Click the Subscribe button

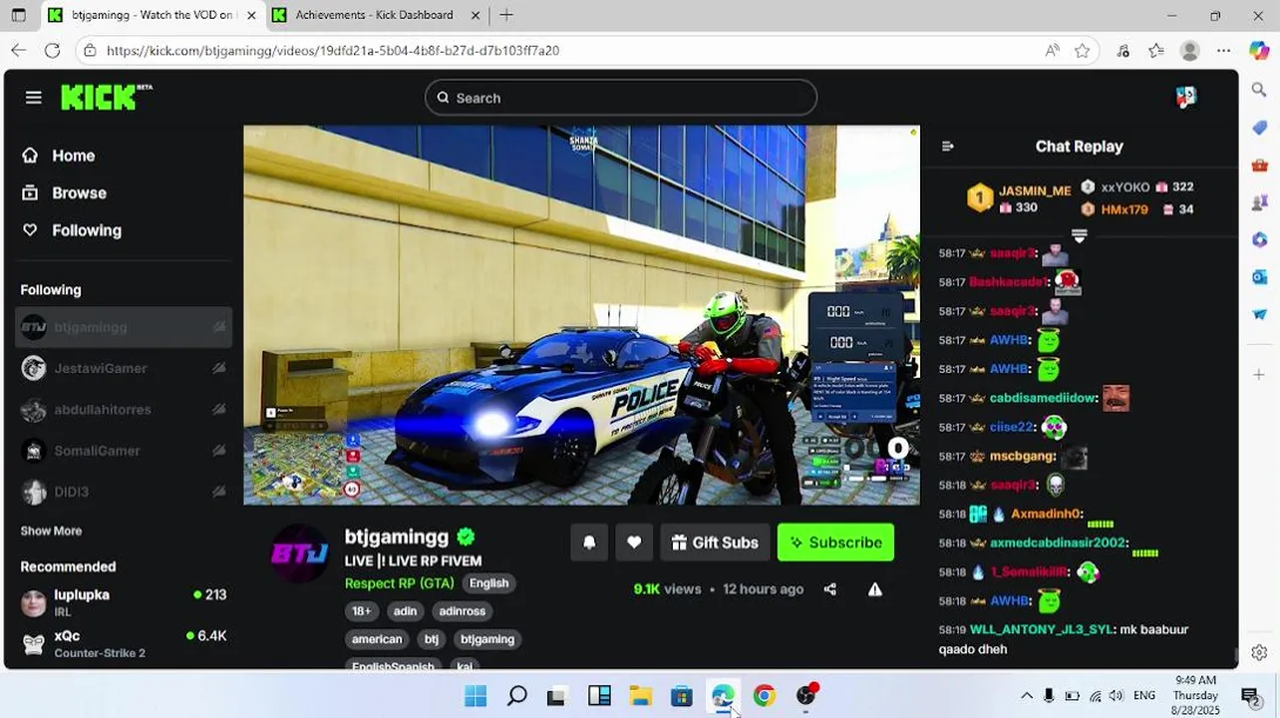(835, 542)
